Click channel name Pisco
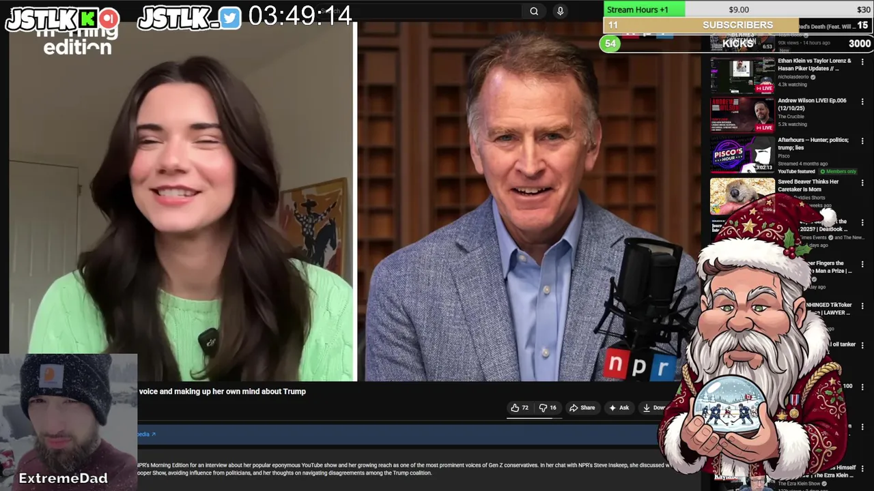The width and height of the screenshot is (874, 491). point(784,156)
